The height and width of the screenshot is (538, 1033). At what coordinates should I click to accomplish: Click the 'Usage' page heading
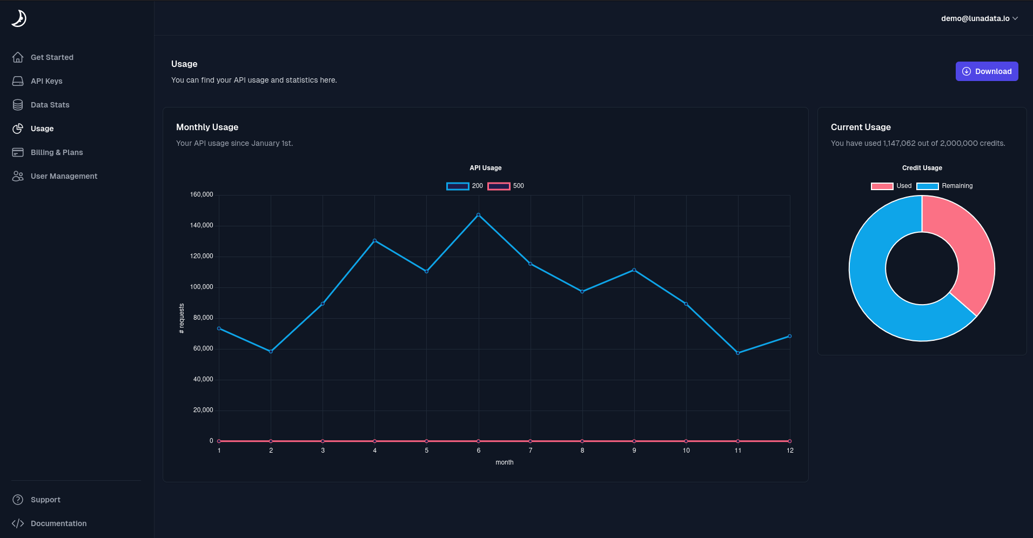tap(184, 64)
